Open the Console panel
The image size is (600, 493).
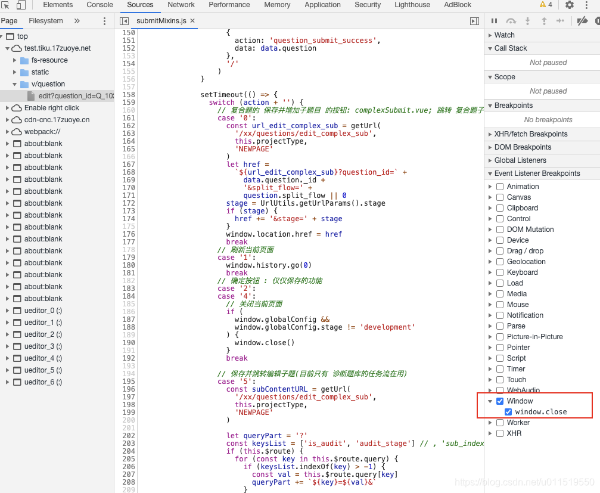click(100, 5)
